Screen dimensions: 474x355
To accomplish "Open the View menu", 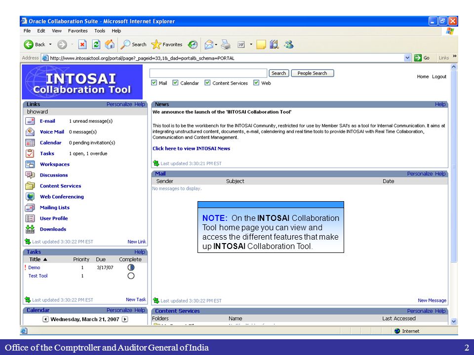I will [x=56, y=31].
